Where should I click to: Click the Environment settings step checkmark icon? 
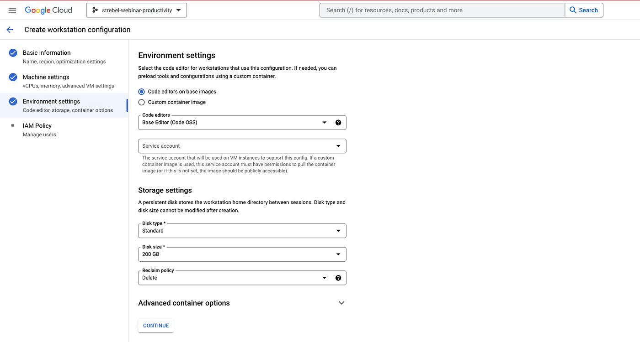[x=13, y=101]
